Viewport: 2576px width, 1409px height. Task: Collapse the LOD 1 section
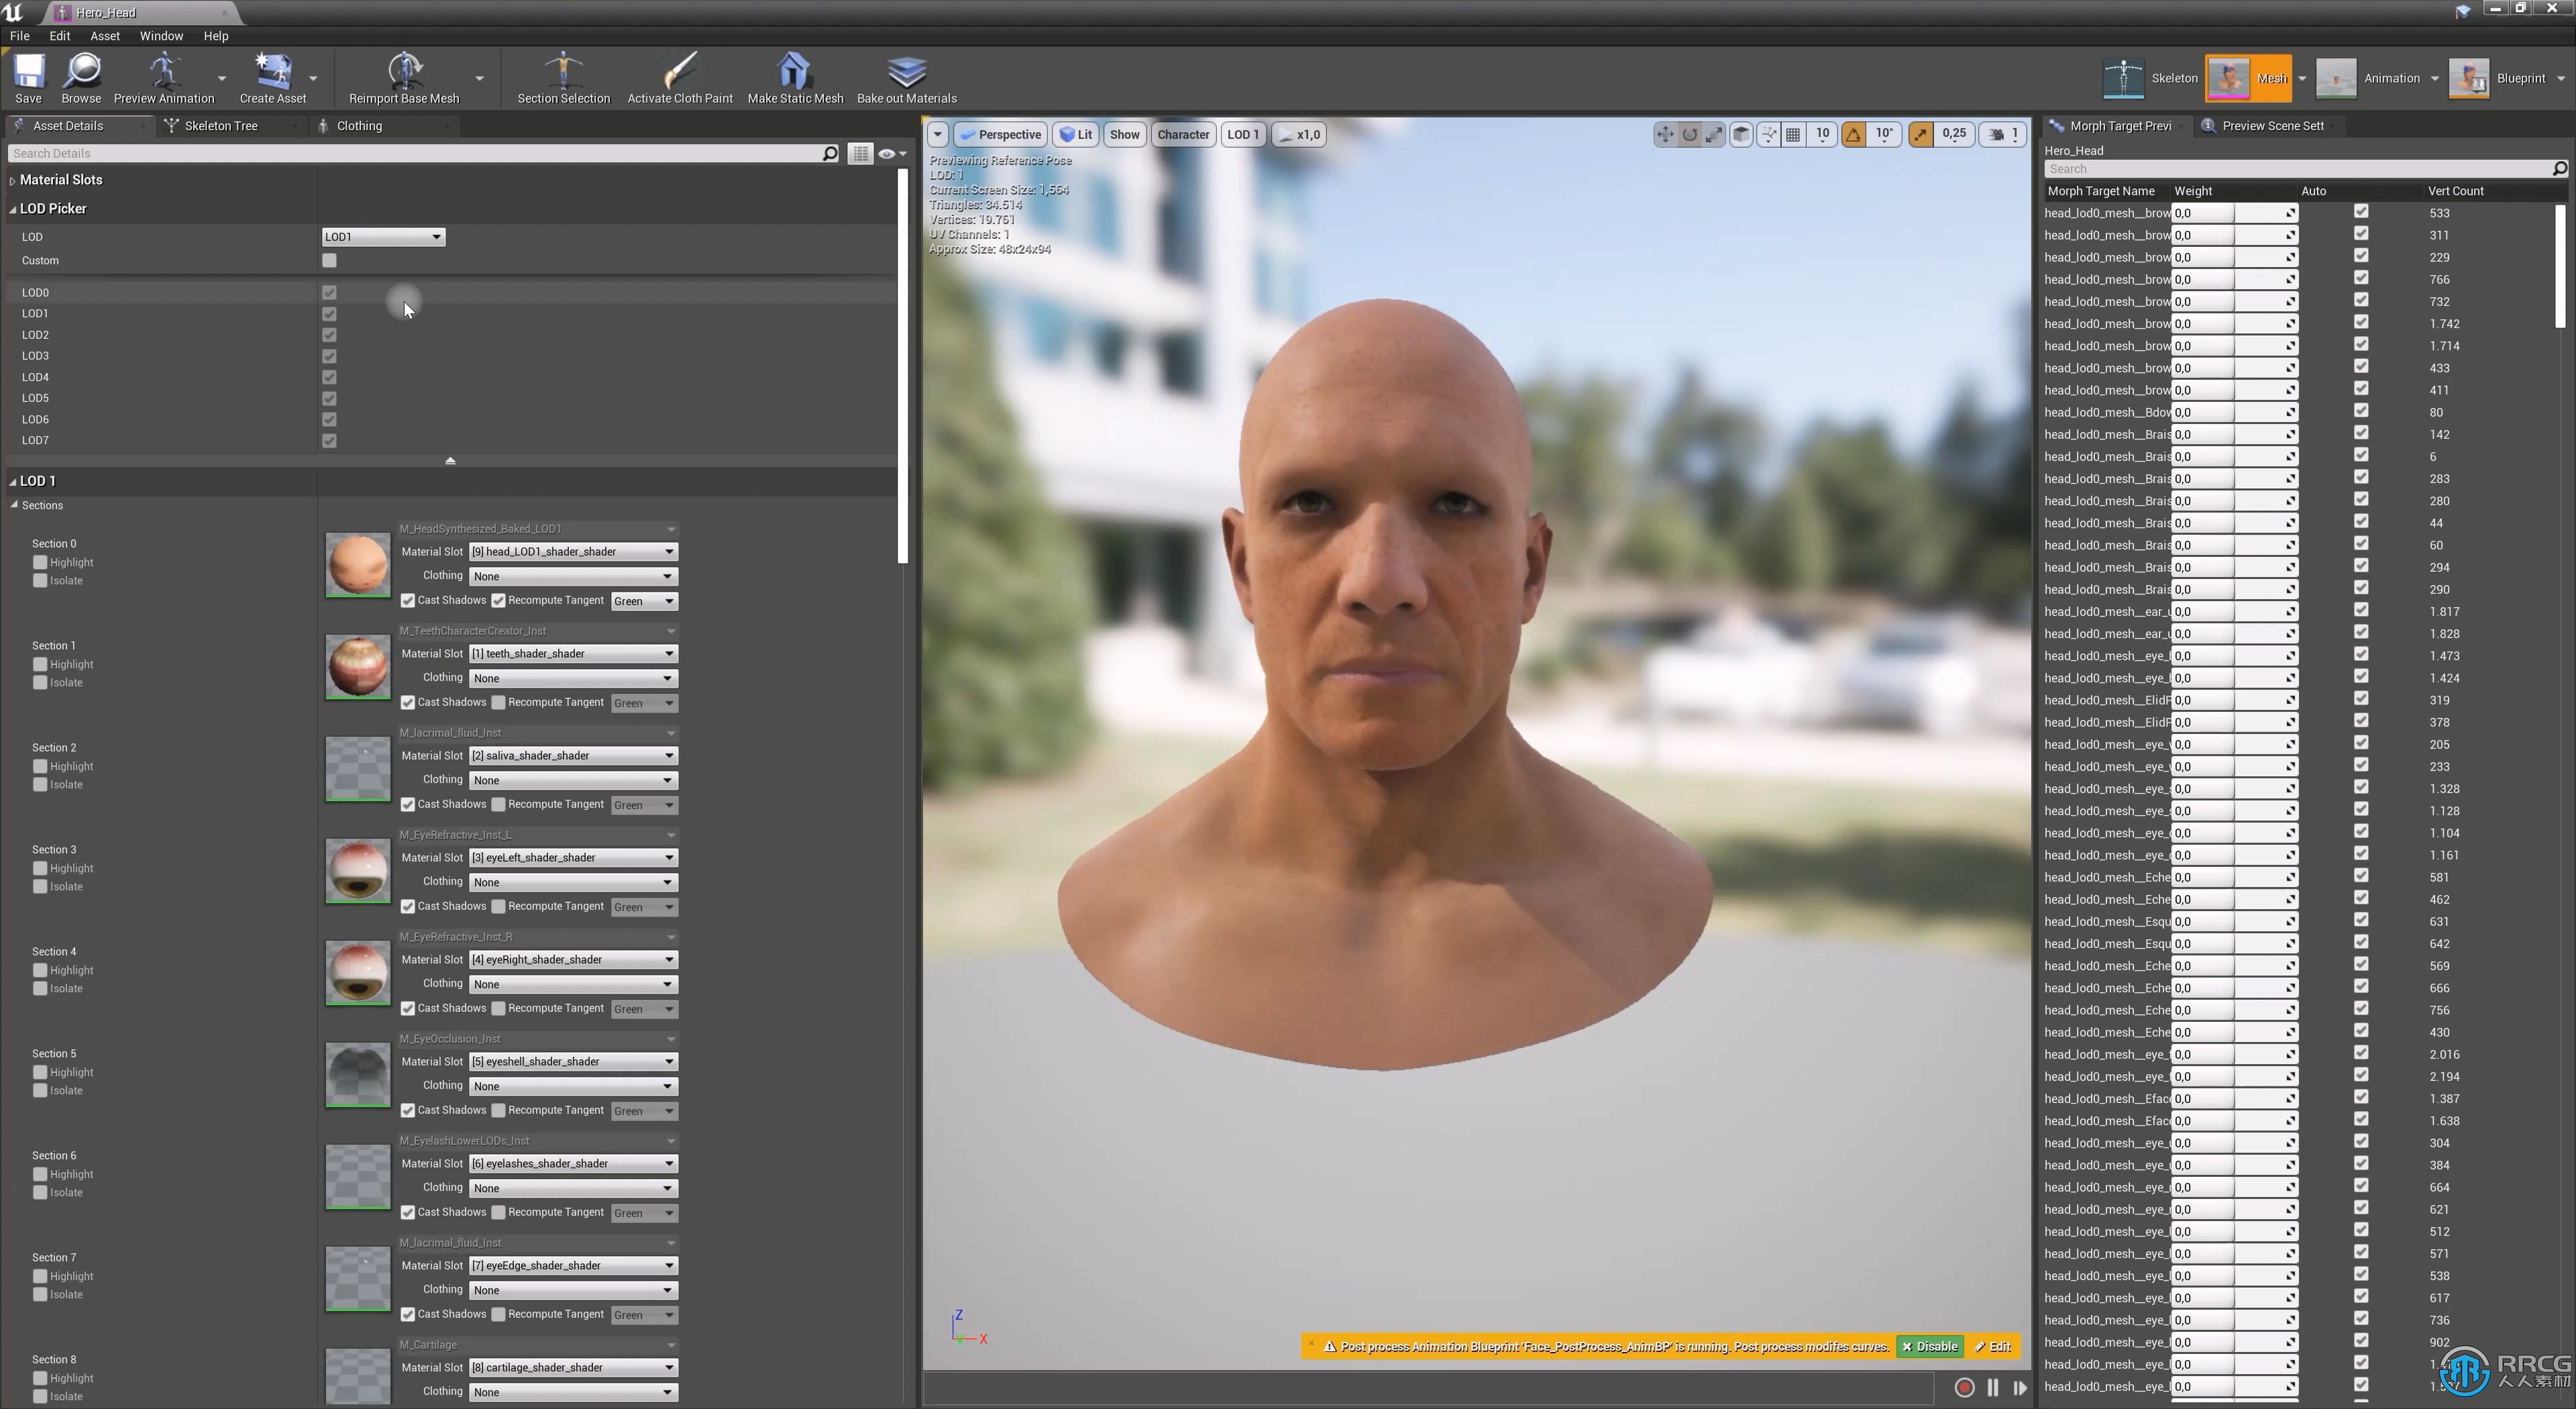point(13,481)
